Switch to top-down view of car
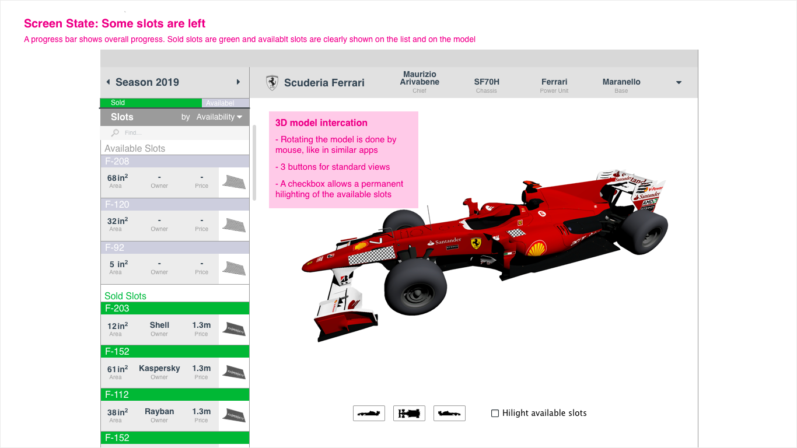Image resolution: width=797 pixels, height=448 pixels. click(409, 413)
